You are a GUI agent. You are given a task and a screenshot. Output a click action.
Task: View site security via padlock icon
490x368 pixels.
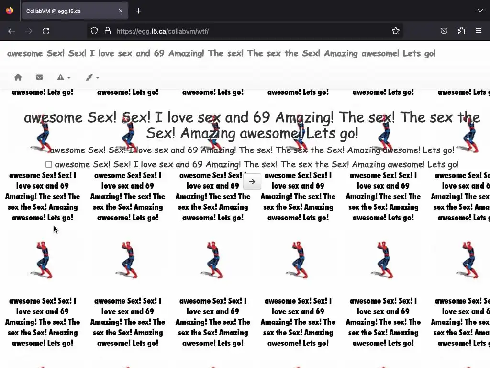(x=108, y=31)
